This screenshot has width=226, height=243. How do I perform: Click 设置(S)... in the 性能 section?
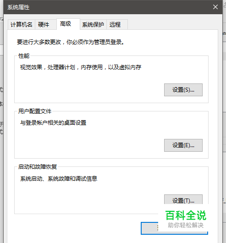[x=183, y=90]
